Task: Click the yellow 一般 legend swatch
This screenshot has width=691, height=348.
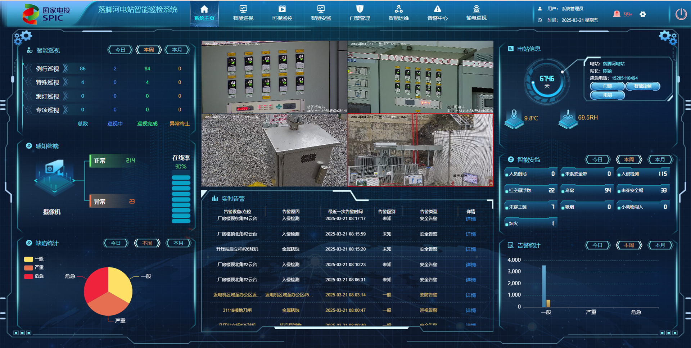Action: tap(28, 259)
